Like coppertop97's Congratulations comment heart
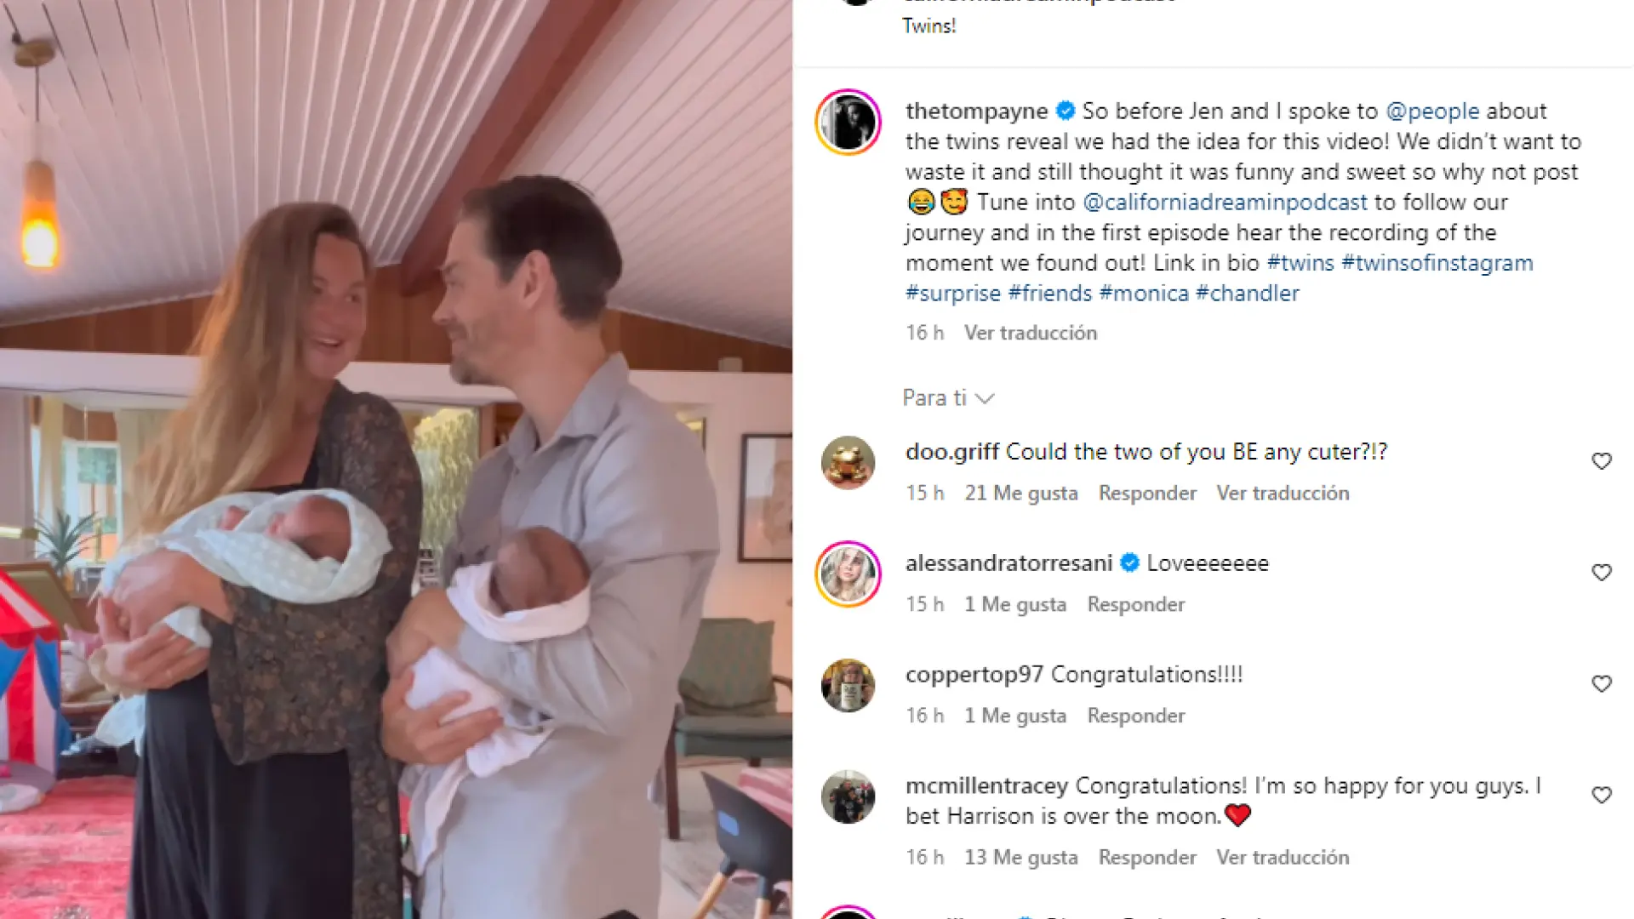The width and height of the screenshot is (1634, 919). (1602, 684)
